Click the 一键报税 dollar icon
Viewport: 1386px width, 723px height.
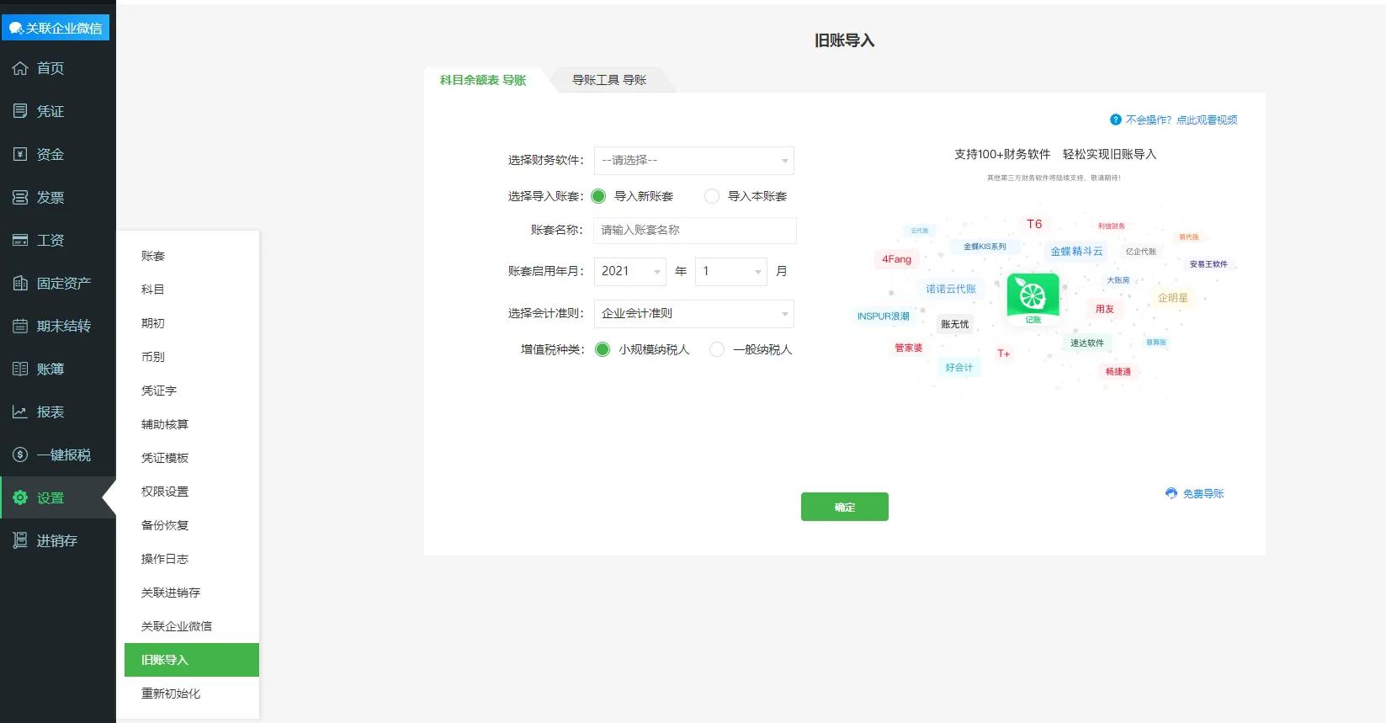pos(20,455)
